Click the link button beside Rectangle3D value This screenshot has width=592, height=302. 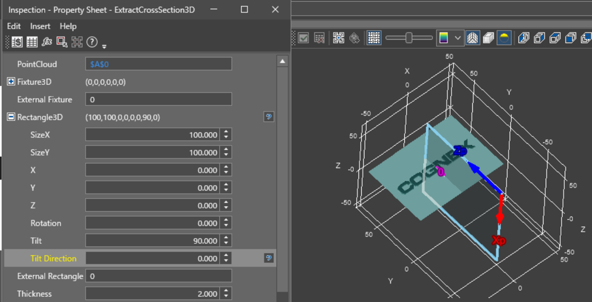[x=269, y=117]
